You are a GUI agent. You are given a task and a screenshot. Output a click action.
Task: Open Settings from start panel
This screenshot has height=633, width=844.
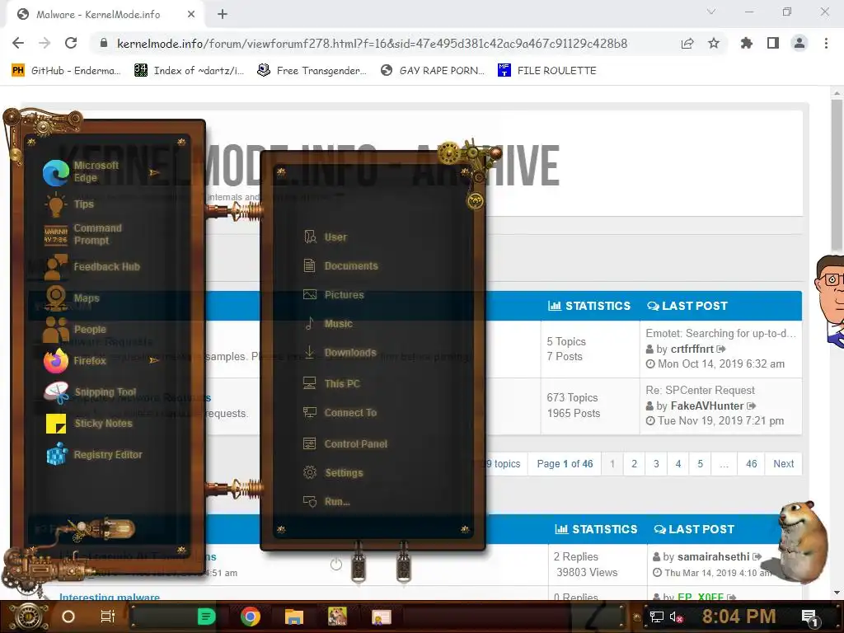pyautogui.click(x=334, y=472)
